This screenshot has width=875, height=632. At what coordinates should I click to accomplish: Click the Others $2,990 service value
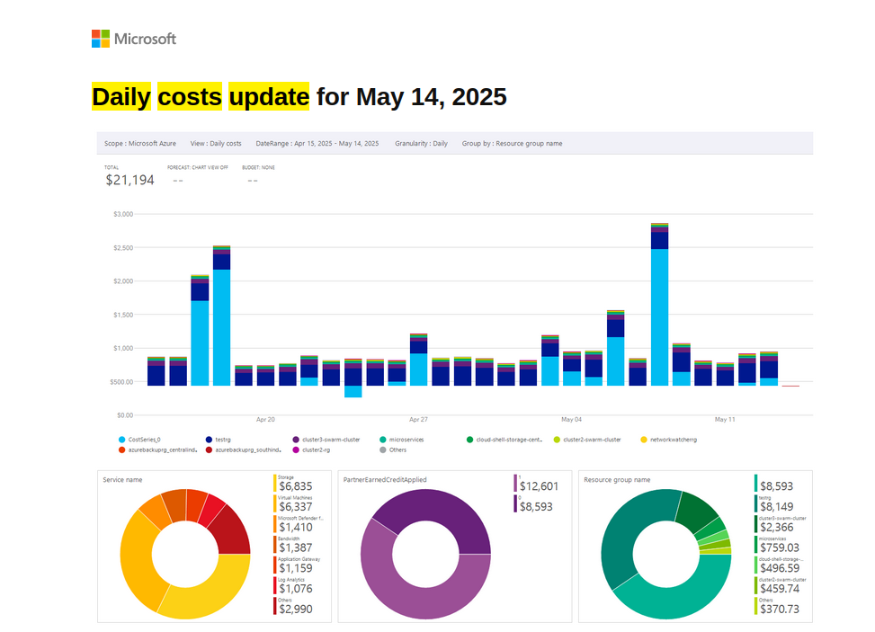point(296,610)
